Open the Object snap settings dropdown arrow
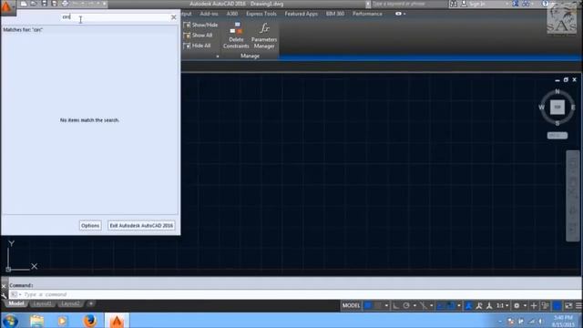The height and width of the screenshot is (328, 583). [459, 306]
